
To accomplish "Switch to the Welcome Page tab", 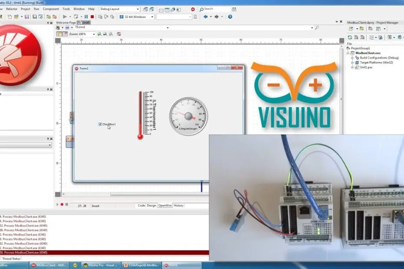I will pyautogui.click(x=66, y=23).
